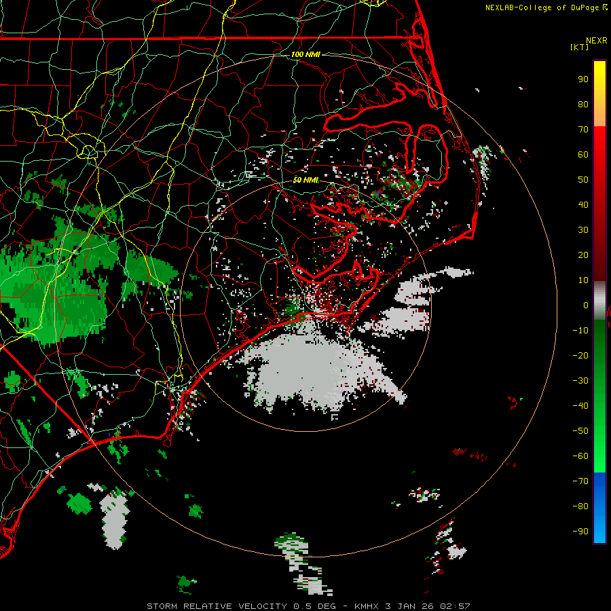Viewport: 611px width, 611px height.
Task: Click the NEXR label above the color scale
Action: click(597, 41)
